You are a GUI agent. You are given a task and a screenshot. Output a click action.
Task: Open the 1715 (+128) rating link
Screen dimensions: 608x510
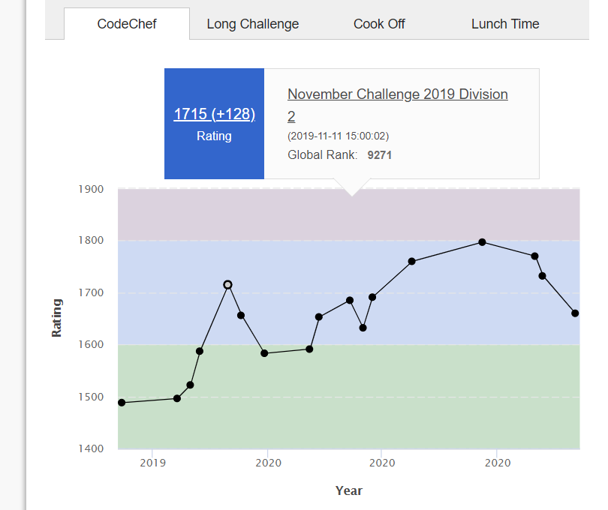pyautogui.click(x=214, y=114)
